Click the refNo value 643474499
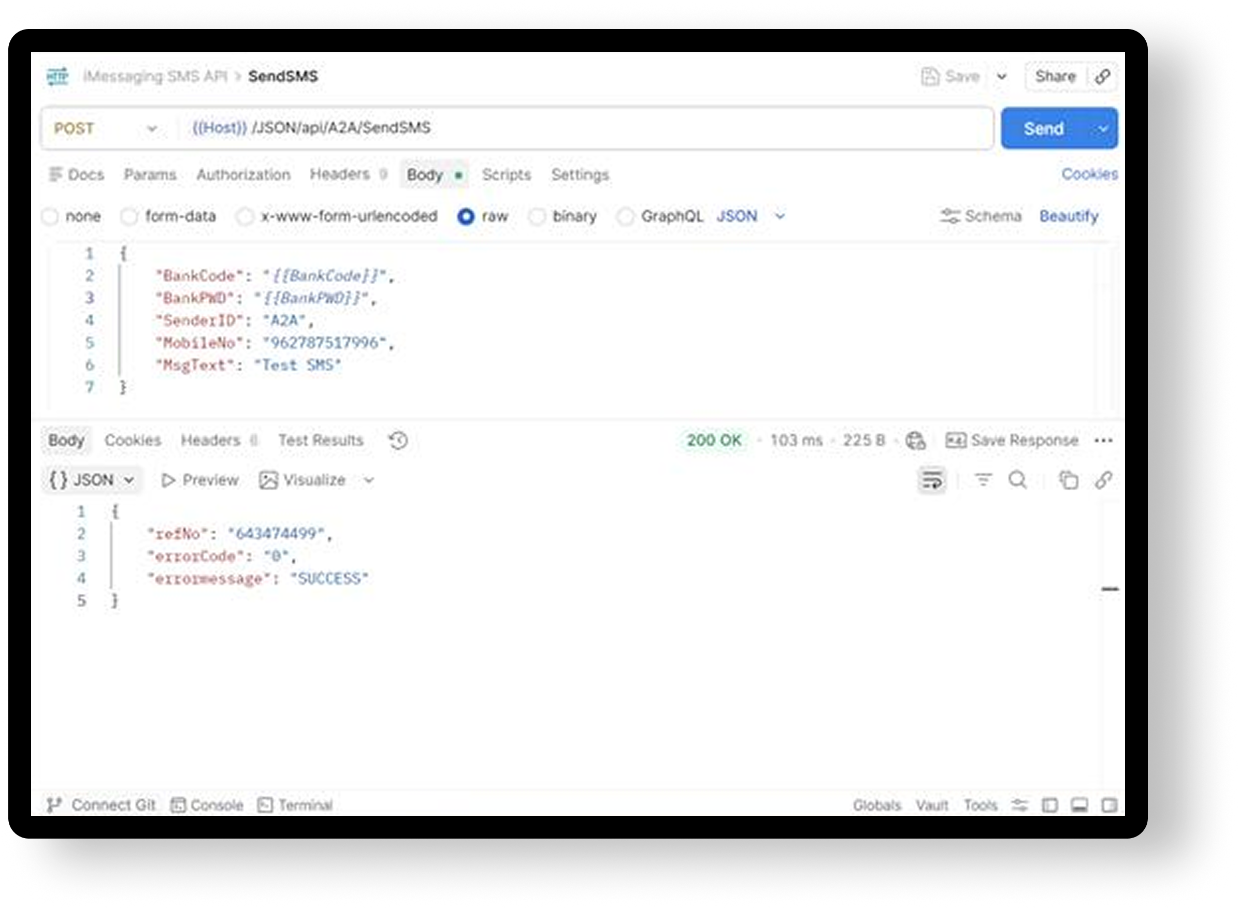Image resolution: width=1239 pixels, height=909 pixels. [x=276, y=534]
